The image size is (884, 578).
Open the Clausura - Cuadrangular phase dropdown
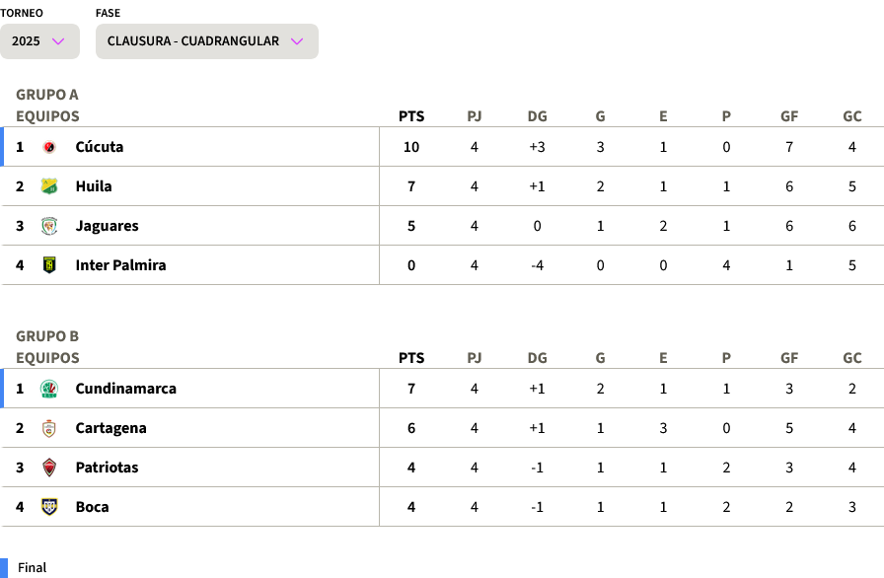click(x=206, y=41)
